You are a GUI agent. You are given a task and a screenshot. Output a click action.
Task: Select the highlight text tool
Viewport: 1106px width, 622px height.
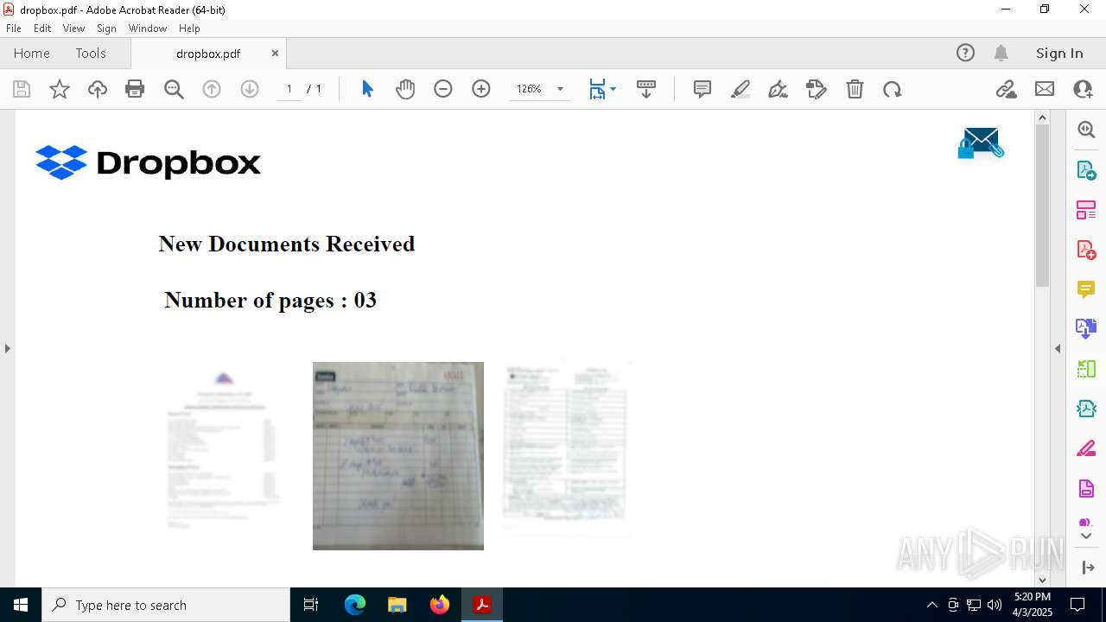pos(741,89)
